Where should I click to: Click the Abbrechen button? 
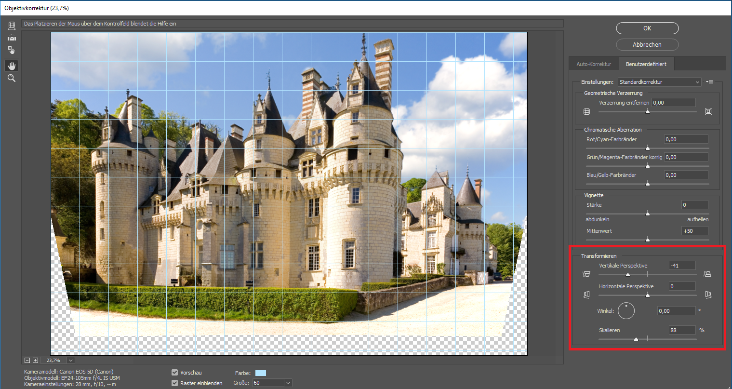(647, 44)
